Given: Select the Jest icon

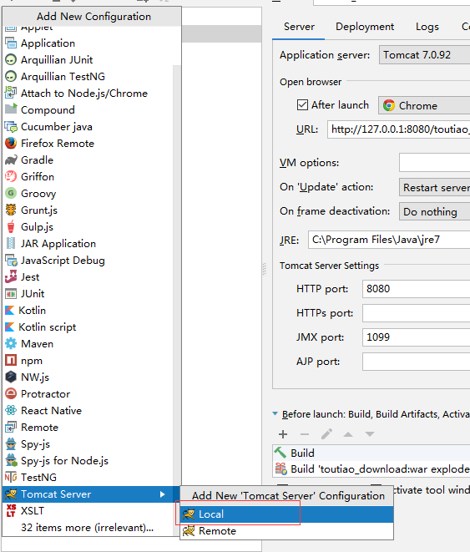Looking at the screenshot, I should [11, 276].
